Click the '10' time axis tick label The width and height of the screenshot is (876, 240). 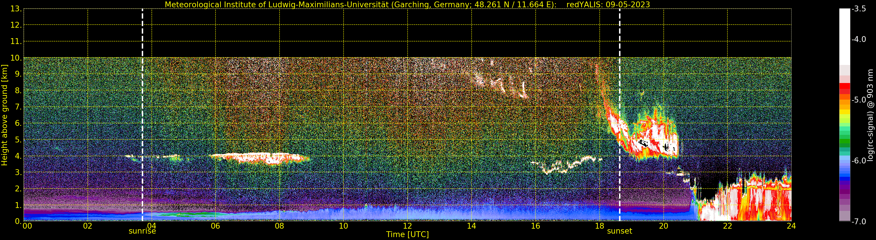point(343,226)
